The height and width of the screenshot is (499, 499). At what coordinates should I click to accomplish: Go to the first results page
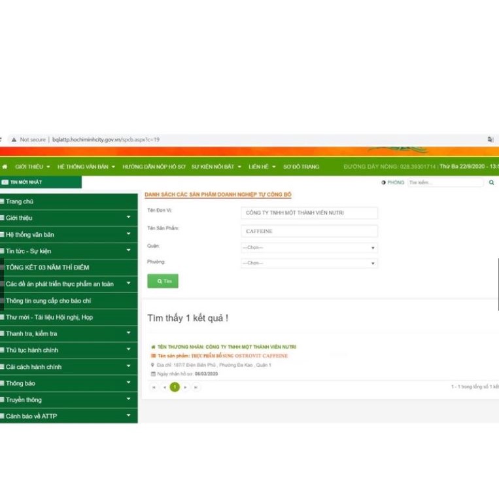tap(154, 387)
